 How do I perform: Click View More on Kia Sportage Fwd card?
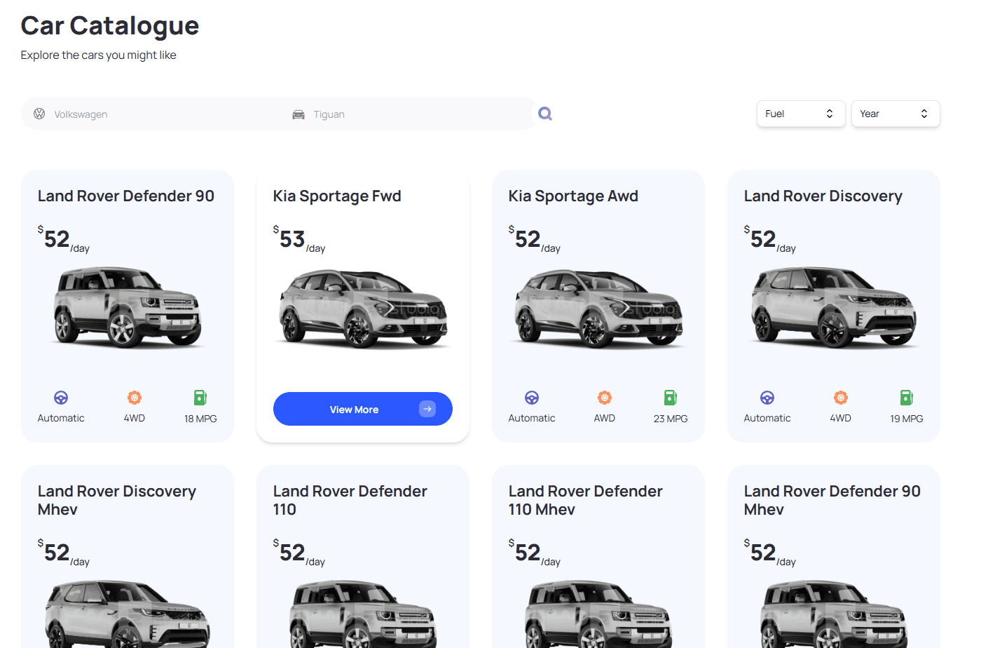point(363,409)
